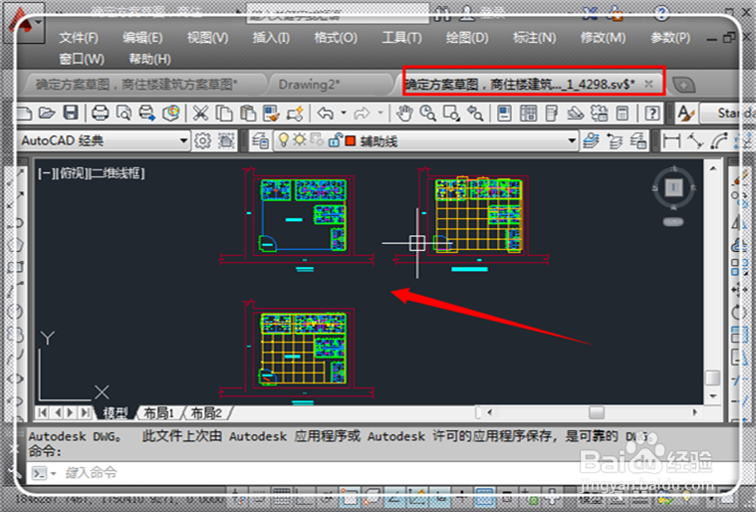This screenshot has width=756, height=512.
Task: Open the QuickCalc calculator icon
Action: pos(622,114)
